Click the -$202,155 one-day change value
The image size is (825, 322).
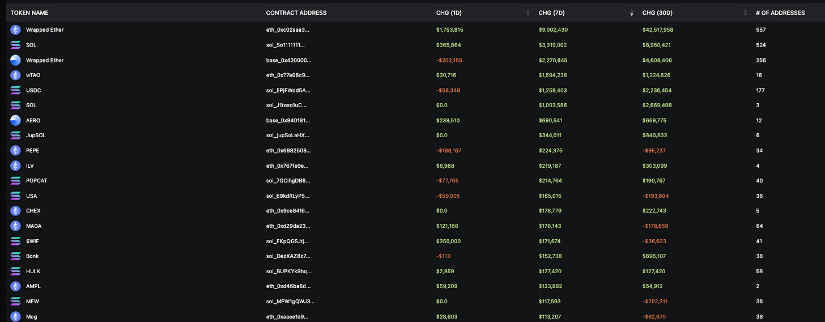pyautogui.click(x=449, y=60)
